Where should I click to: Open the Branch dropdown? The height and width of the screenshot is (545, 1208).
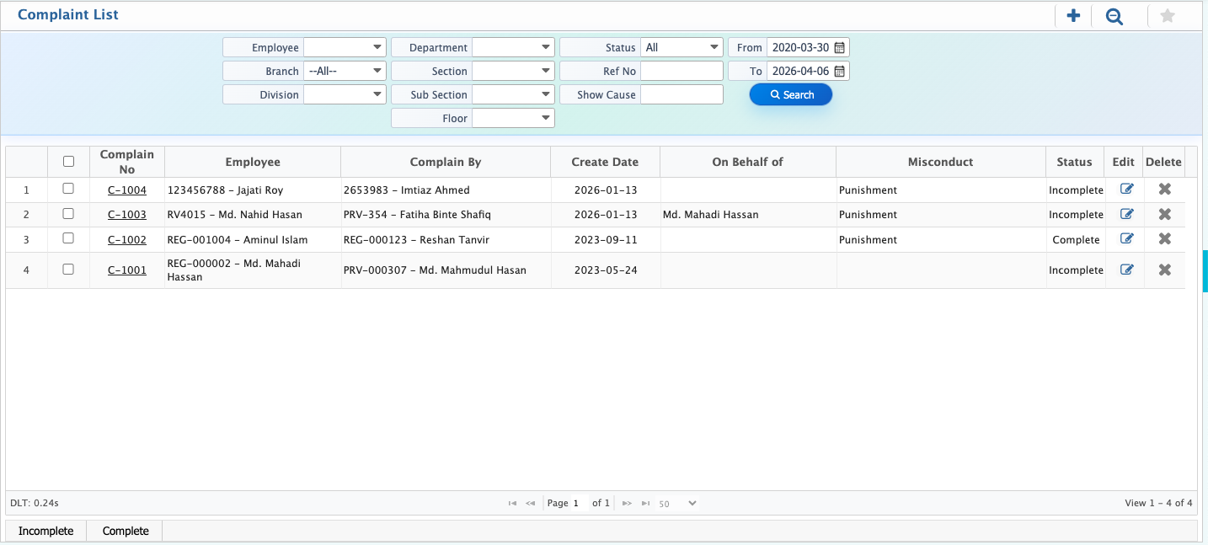tap(345, 72)
